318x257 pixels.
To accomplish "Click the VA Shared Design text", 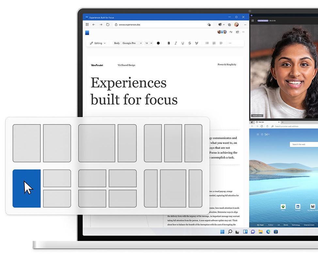I will (x=126, y=65).
